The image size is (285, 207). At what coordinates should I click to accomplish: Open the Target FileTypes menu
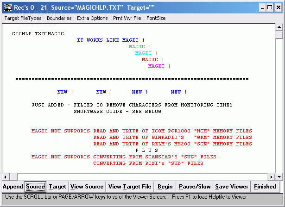point(23,18)
